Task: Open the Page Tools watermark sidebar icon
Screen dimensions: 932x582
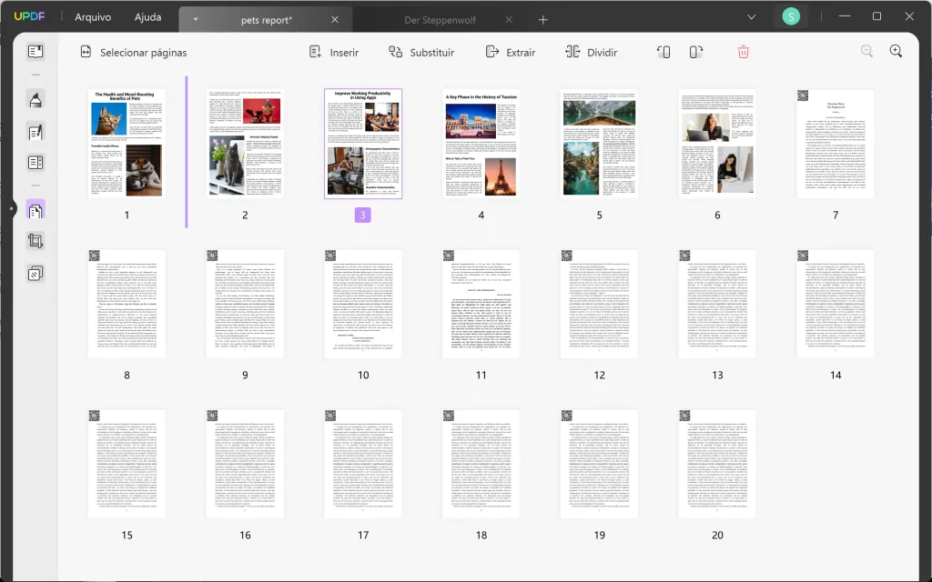Action: click(35, 273)
